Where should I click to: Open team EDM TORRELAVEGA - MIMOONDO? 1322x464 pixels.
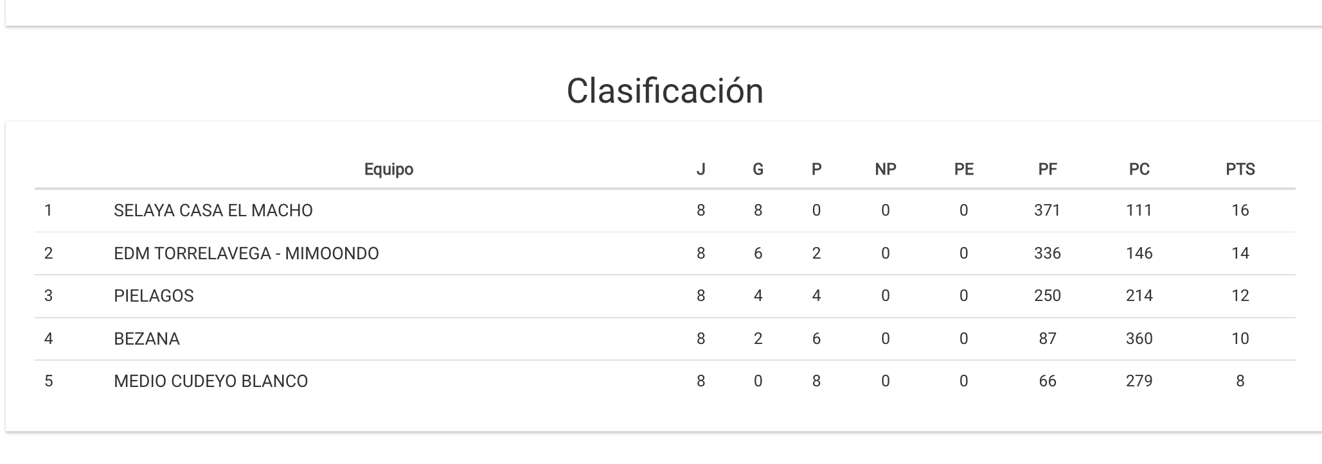(246, 253)
